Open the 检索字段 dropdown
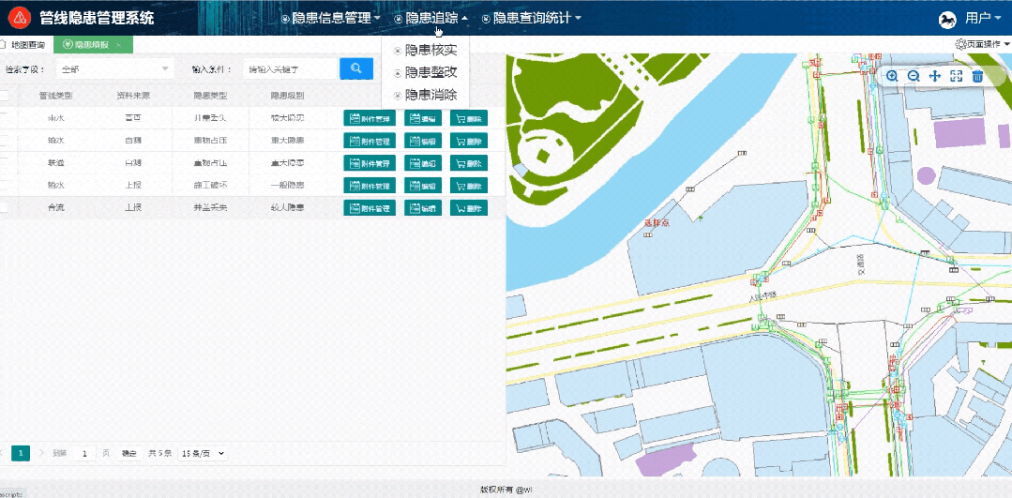1012x498 pixels. coord(114,68)
